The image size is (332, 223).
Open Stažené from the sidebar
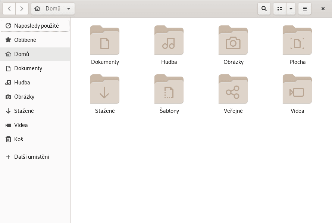pyautogui.click(x=35, y=111)
